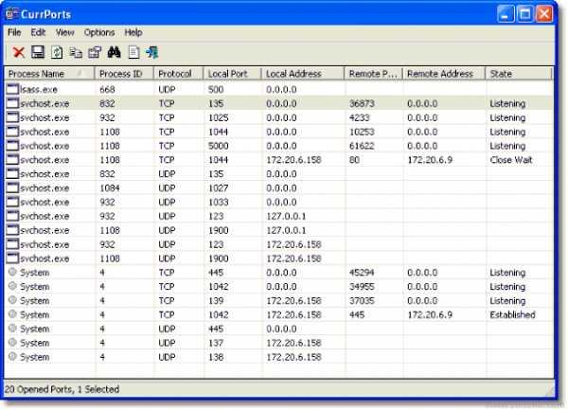
Task: Click local port 1025 cell
Action: 219,117
